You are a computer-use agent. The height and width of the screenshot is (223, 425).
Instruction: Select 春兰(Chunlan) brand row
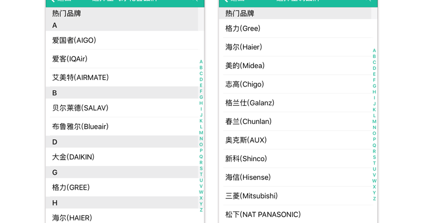pos(249,121)
